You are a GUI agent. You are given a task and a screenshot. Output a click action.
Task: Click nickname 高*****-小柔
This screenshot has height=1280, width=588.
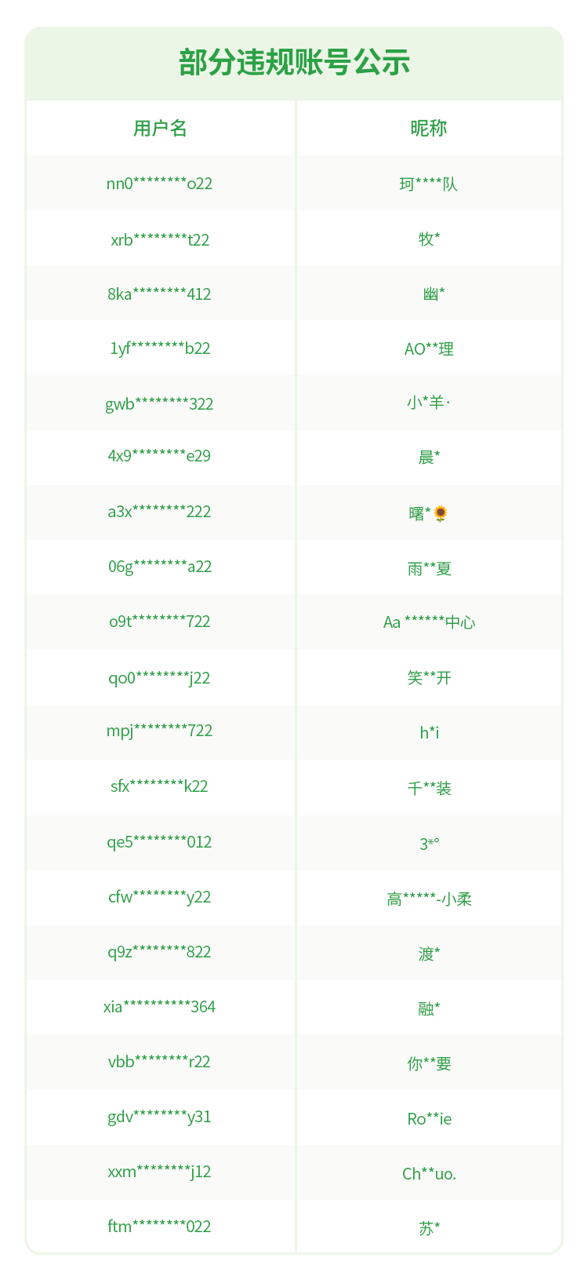click(429, 899)
